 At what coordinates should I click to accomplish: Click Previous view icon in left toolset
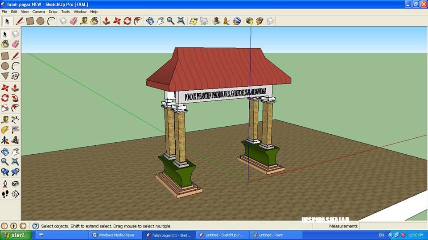point(5,172)
